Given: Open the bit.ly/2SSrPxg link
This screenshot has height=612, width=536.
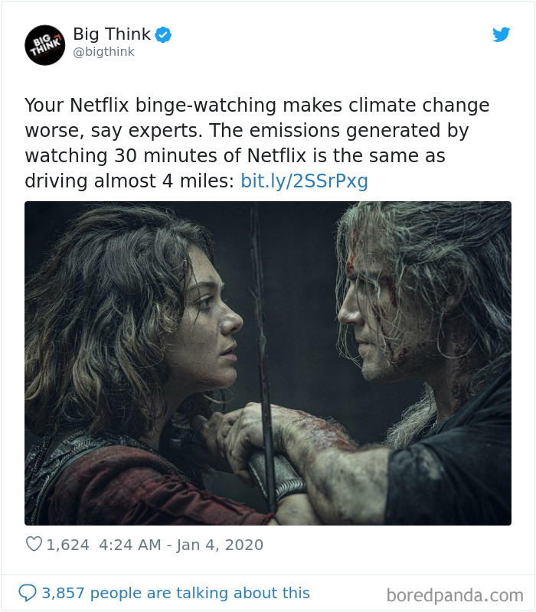Looking at the screenshot, I should click(302, 181).
